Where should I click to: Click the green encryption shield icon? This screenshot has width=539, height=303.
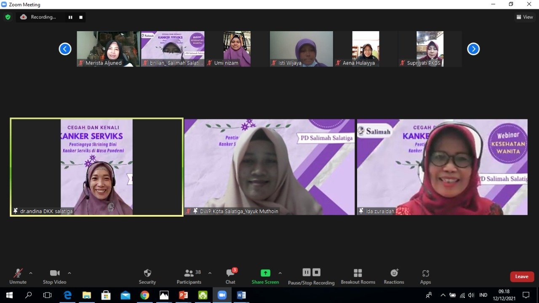[8, 17]
